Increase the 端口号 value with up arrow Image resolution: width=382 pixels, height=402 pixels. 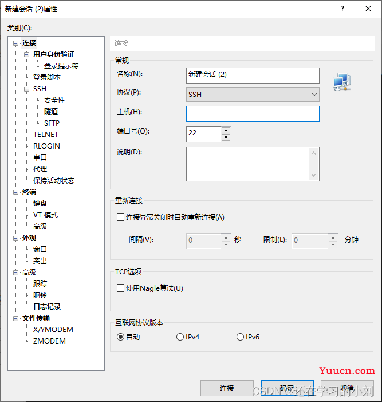[x=226, y=131]
